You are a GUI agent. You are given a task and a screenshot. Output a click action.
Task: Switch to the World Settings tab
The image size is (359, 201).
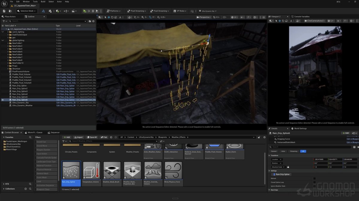pyautogui.click(x=299, y=129)
